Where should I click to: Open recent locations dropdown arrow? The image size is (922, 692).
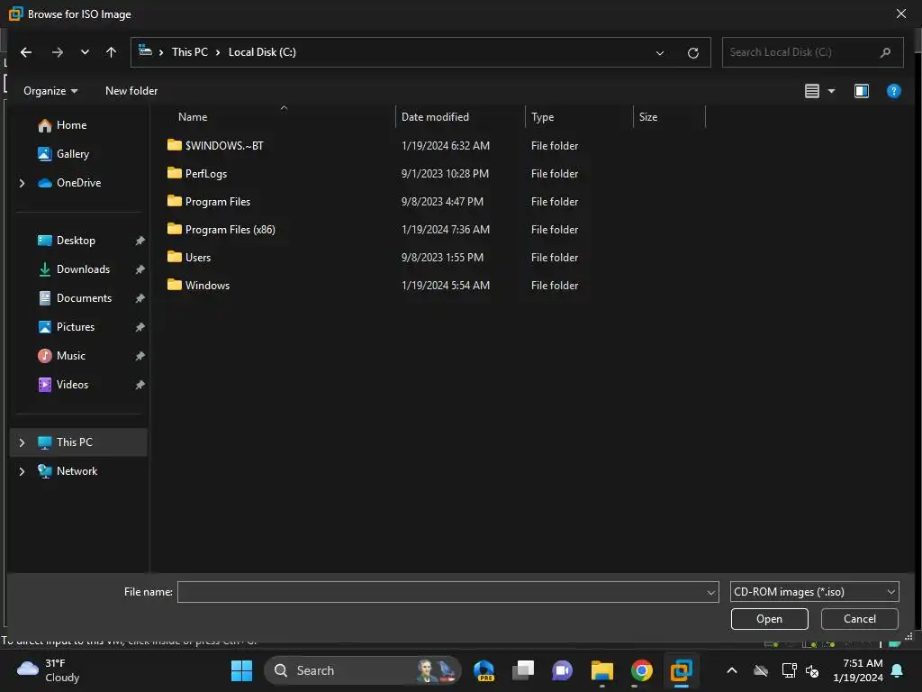(85, 52)
